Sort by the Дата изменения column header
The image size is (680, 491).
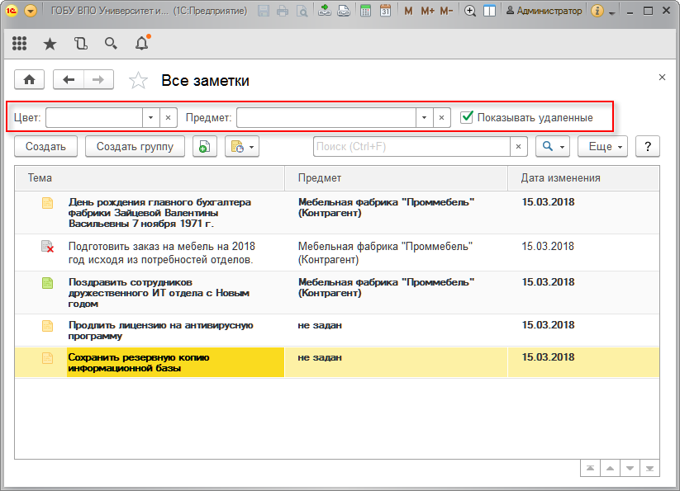(x=583, y=178)
